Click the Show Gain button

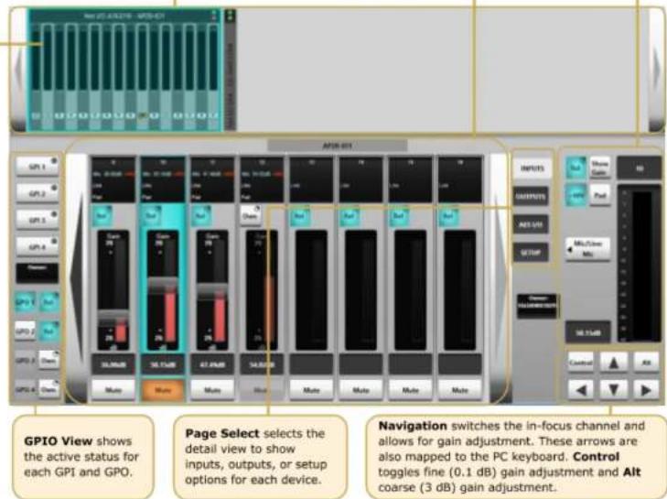(600, 168)
